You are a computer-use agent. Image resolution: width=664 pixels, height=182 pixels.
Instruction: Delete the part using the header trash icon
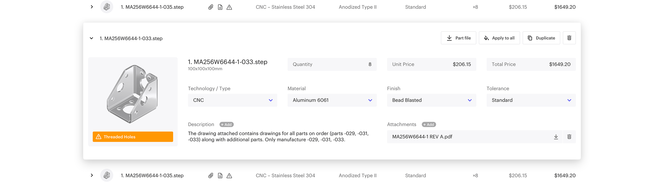coord(569,38)
